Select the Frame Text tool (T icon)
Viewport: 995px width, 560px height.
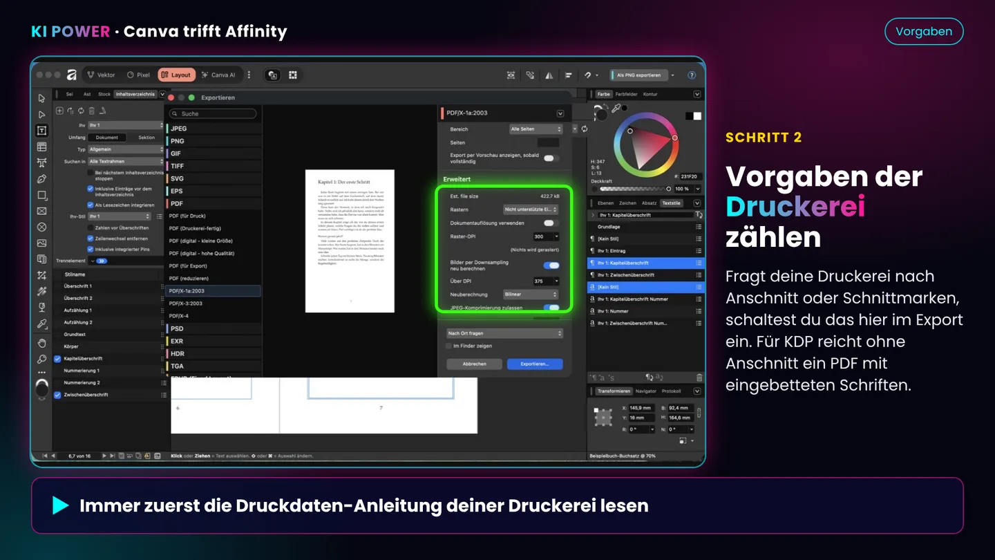coord(42,131)
